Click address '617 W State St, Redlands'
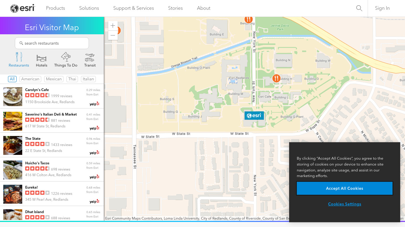This screenshot has width=405, height=227. tap(45, 126)
